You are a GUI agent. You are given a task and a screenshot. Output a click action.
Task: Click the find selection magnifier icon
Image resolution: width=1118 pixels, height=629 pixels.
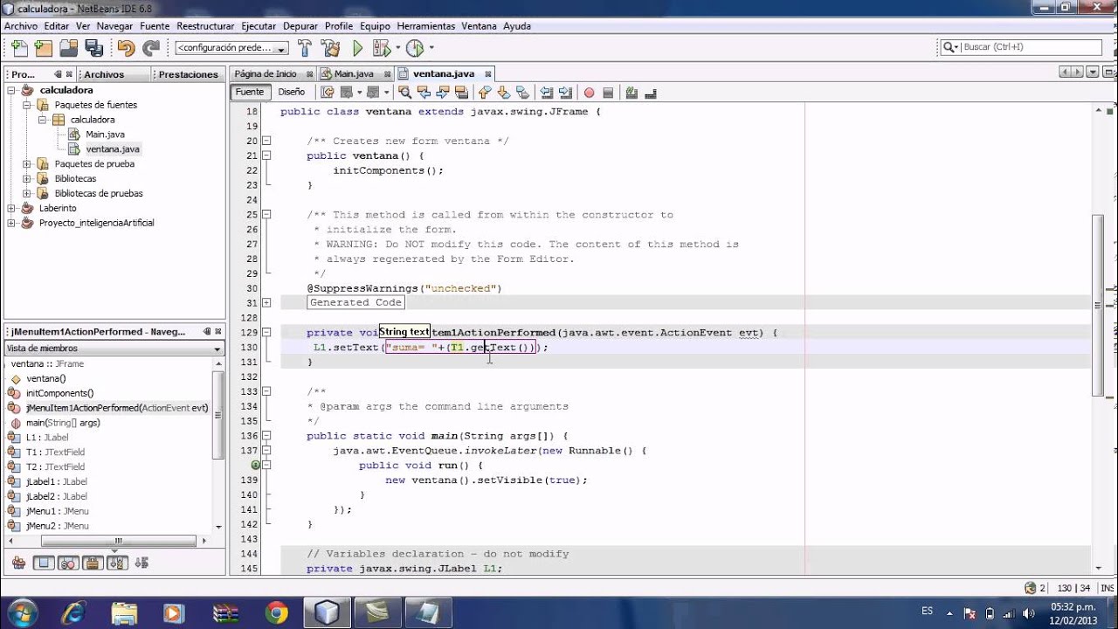405,92
